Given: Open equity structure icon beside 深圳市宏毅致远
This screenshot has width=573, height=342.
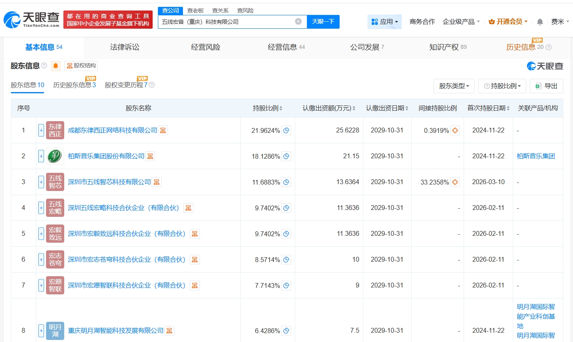Looking at the screenshot, I should click(195, 234).
